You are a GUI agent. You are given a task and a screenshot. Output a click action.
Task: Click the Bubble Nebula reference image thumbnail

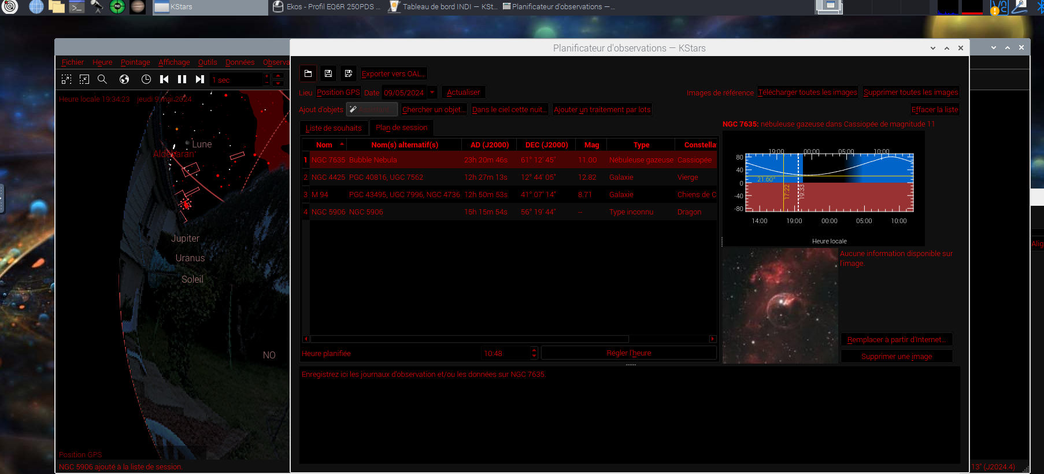coord(780,306)
